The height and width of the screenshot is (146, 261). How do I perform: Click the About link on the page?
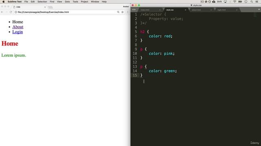pyautogui.click(x=18, y=27)
